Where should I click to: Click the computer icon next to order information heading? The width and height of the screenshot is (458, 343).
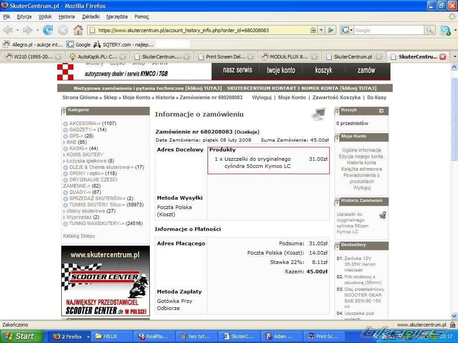click(318, 115)
